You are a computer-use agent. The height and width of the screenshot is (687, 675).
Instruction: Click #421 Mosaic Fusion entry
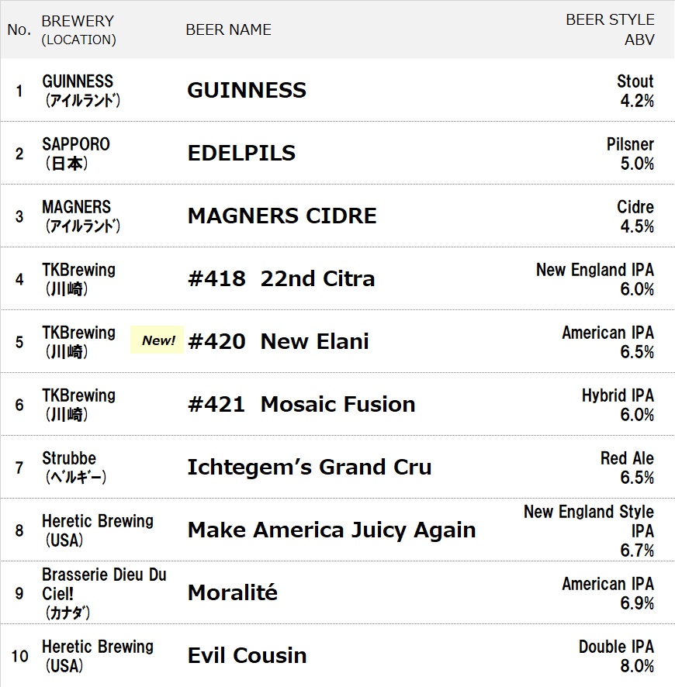tap(301, 404)
